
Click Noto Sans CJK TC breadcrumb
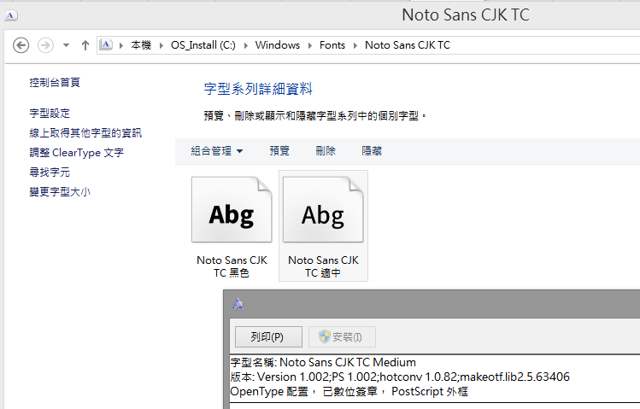tap(408, 45)
